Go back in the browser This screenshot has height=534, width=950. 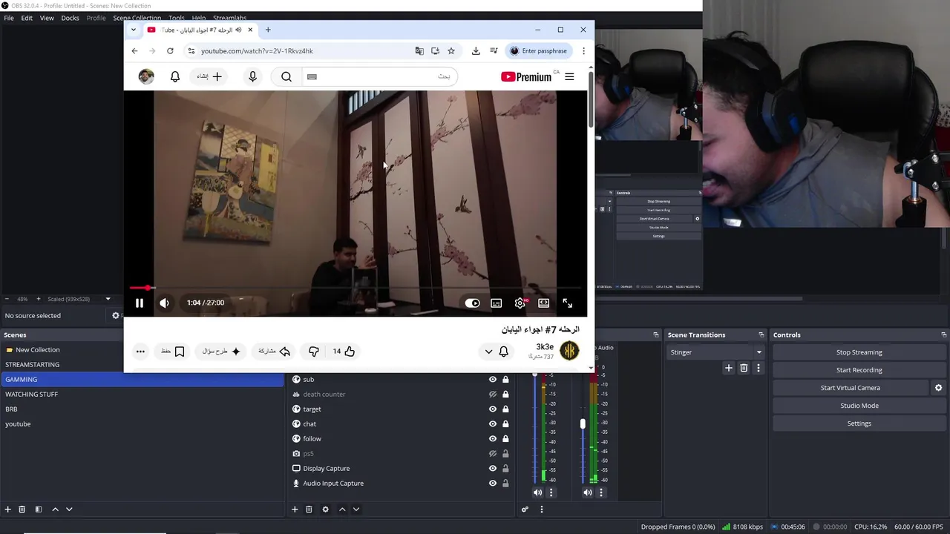[134, 51]
